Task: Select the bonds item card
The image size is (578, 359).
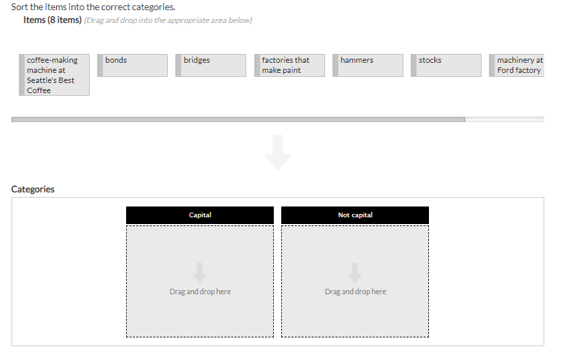Action: coord(132,65)
